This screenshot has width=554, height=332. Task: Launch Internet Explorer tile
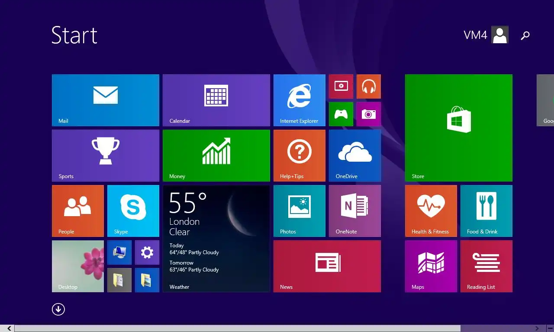click(x=300, y=100)
